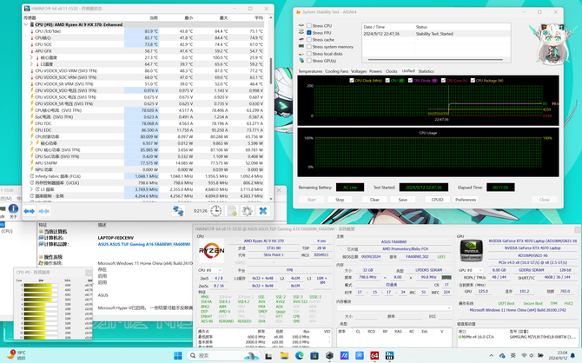
Task: Collapse the CPU [#0] AMD Ryzen AI 9 HX 370 group
Action: (x=26, y=24)
